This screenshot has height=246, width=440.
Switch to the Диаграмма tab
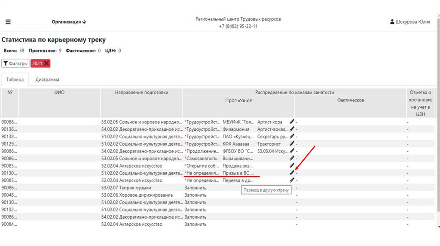(x=47, y=80)
